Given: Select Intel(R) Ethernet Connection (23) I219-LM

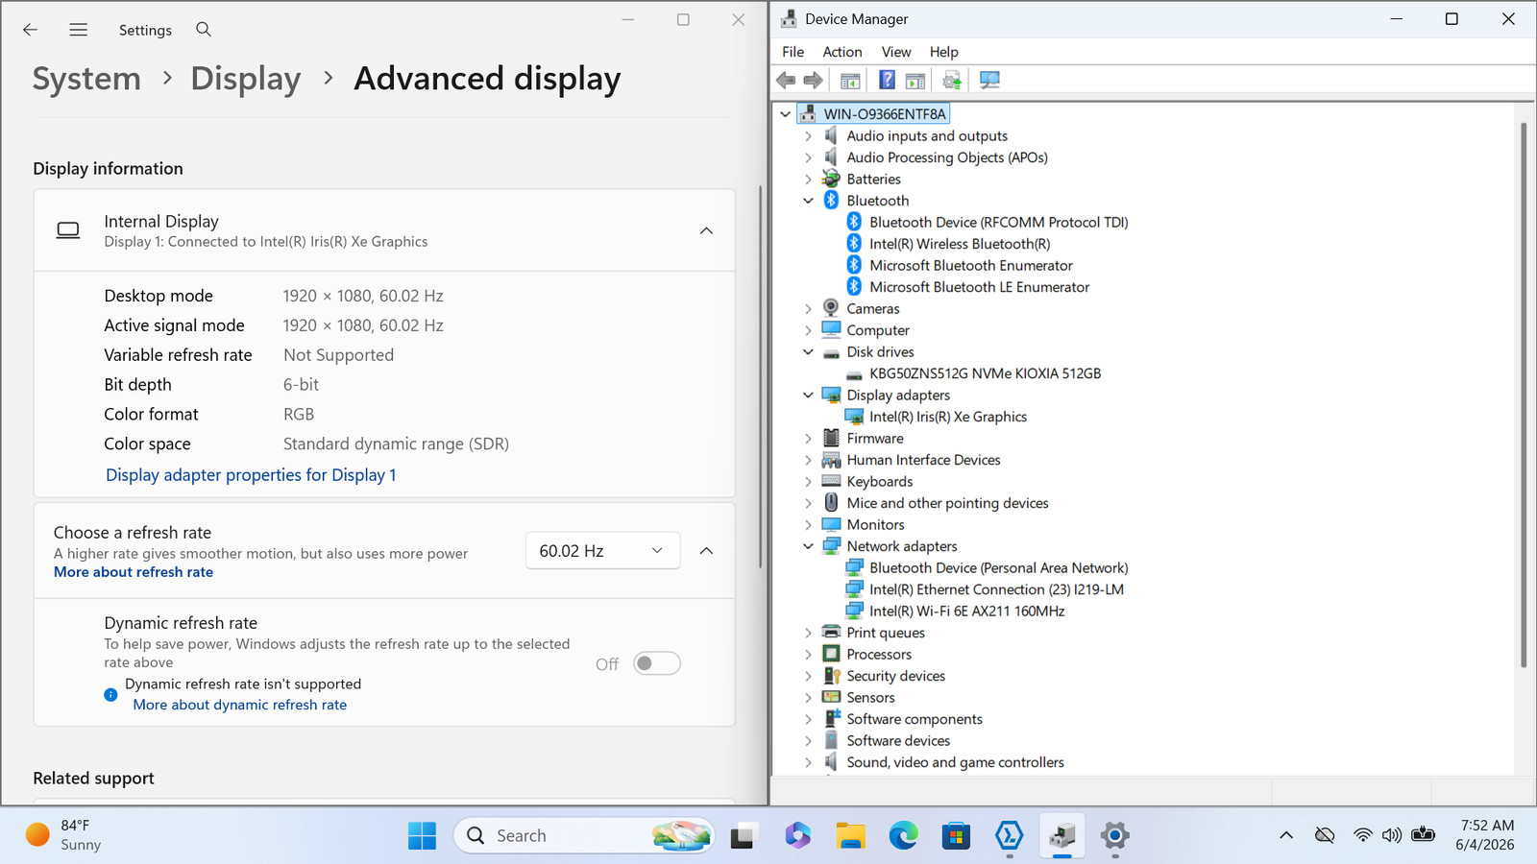Looking at the screenshot, I should tap(996, 589).
